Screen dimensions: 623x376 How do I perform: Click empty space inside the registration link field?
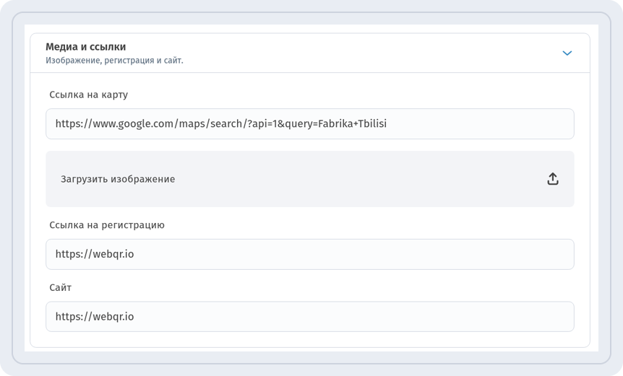(x=353, y=254)
